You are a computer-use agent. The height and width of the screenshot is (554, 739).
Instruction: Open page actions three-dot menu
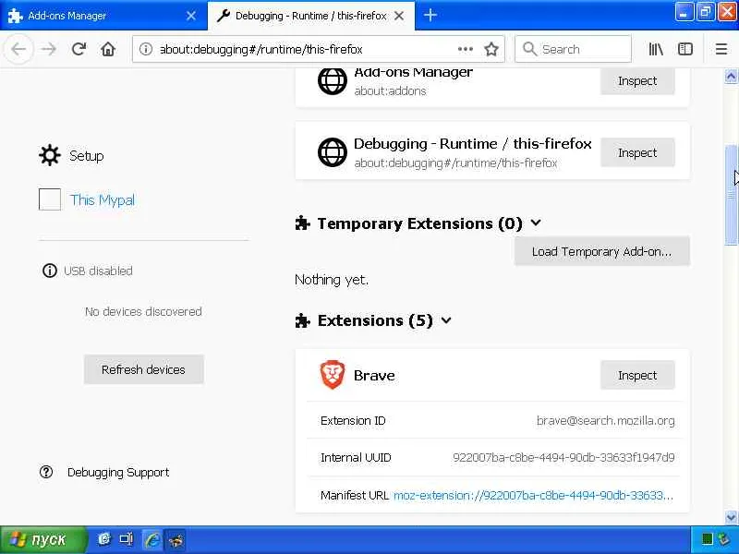click(x=465, y=49)
